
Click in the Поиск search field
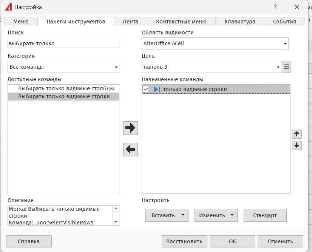(63, 43)
